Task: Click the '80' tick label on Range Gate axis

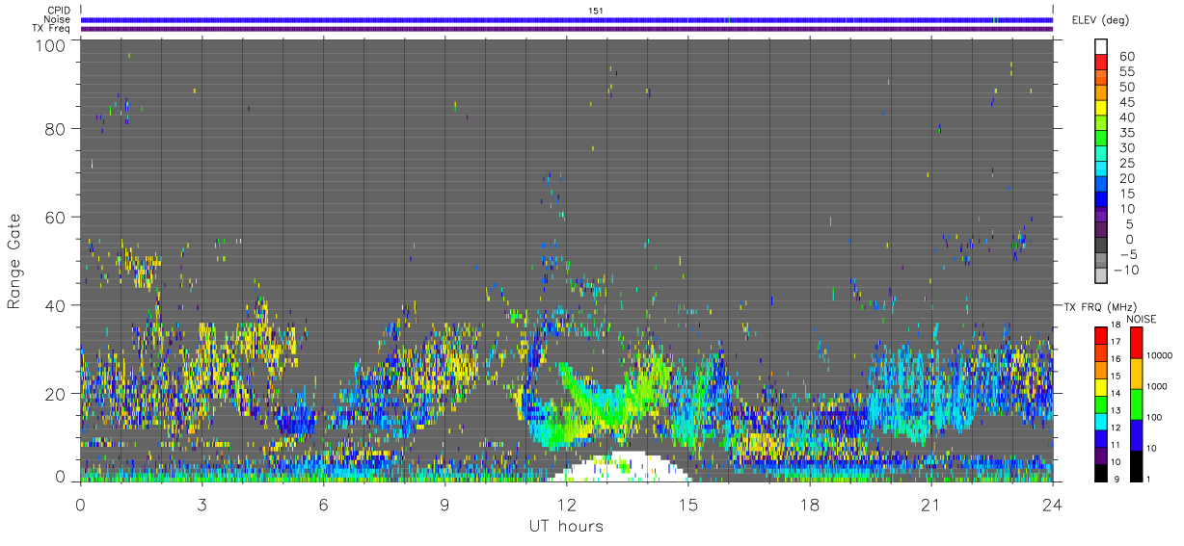Action: [x=54, y=129]
